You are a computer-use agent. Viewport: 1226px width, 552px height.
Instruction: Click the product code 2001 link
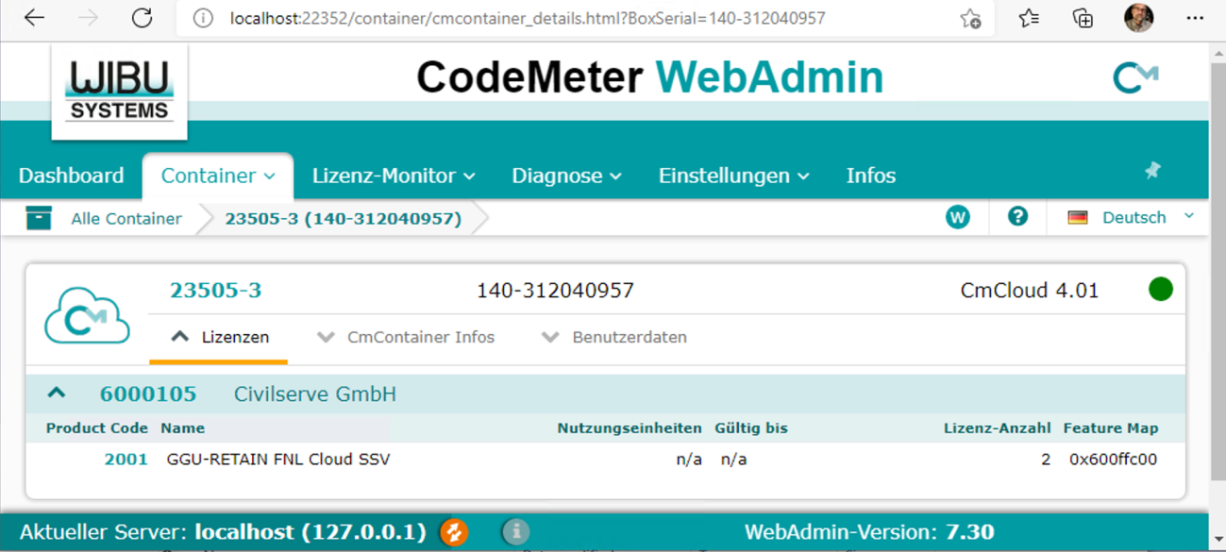click(126, 460)
